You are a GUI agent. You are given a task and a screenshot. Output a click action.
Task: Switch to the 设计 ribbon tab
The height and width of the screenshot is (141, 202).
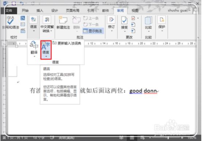tap(55, 11)
